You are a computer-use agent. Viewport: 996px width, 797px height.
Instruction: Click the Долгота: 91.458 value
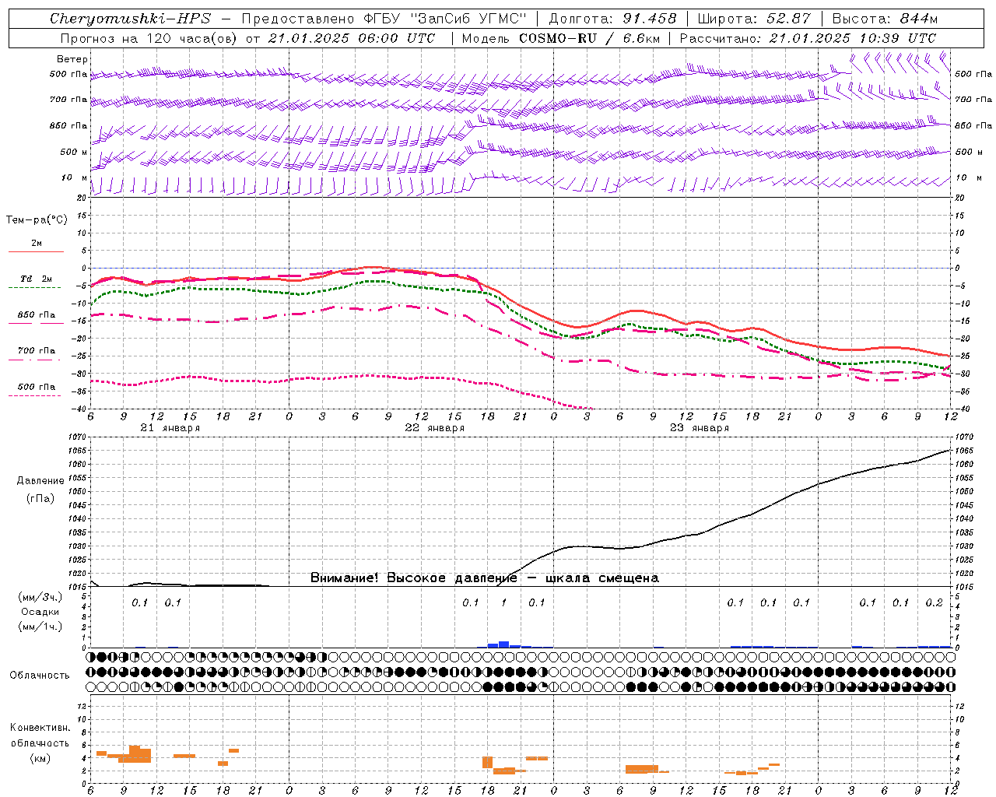(612, 19)
